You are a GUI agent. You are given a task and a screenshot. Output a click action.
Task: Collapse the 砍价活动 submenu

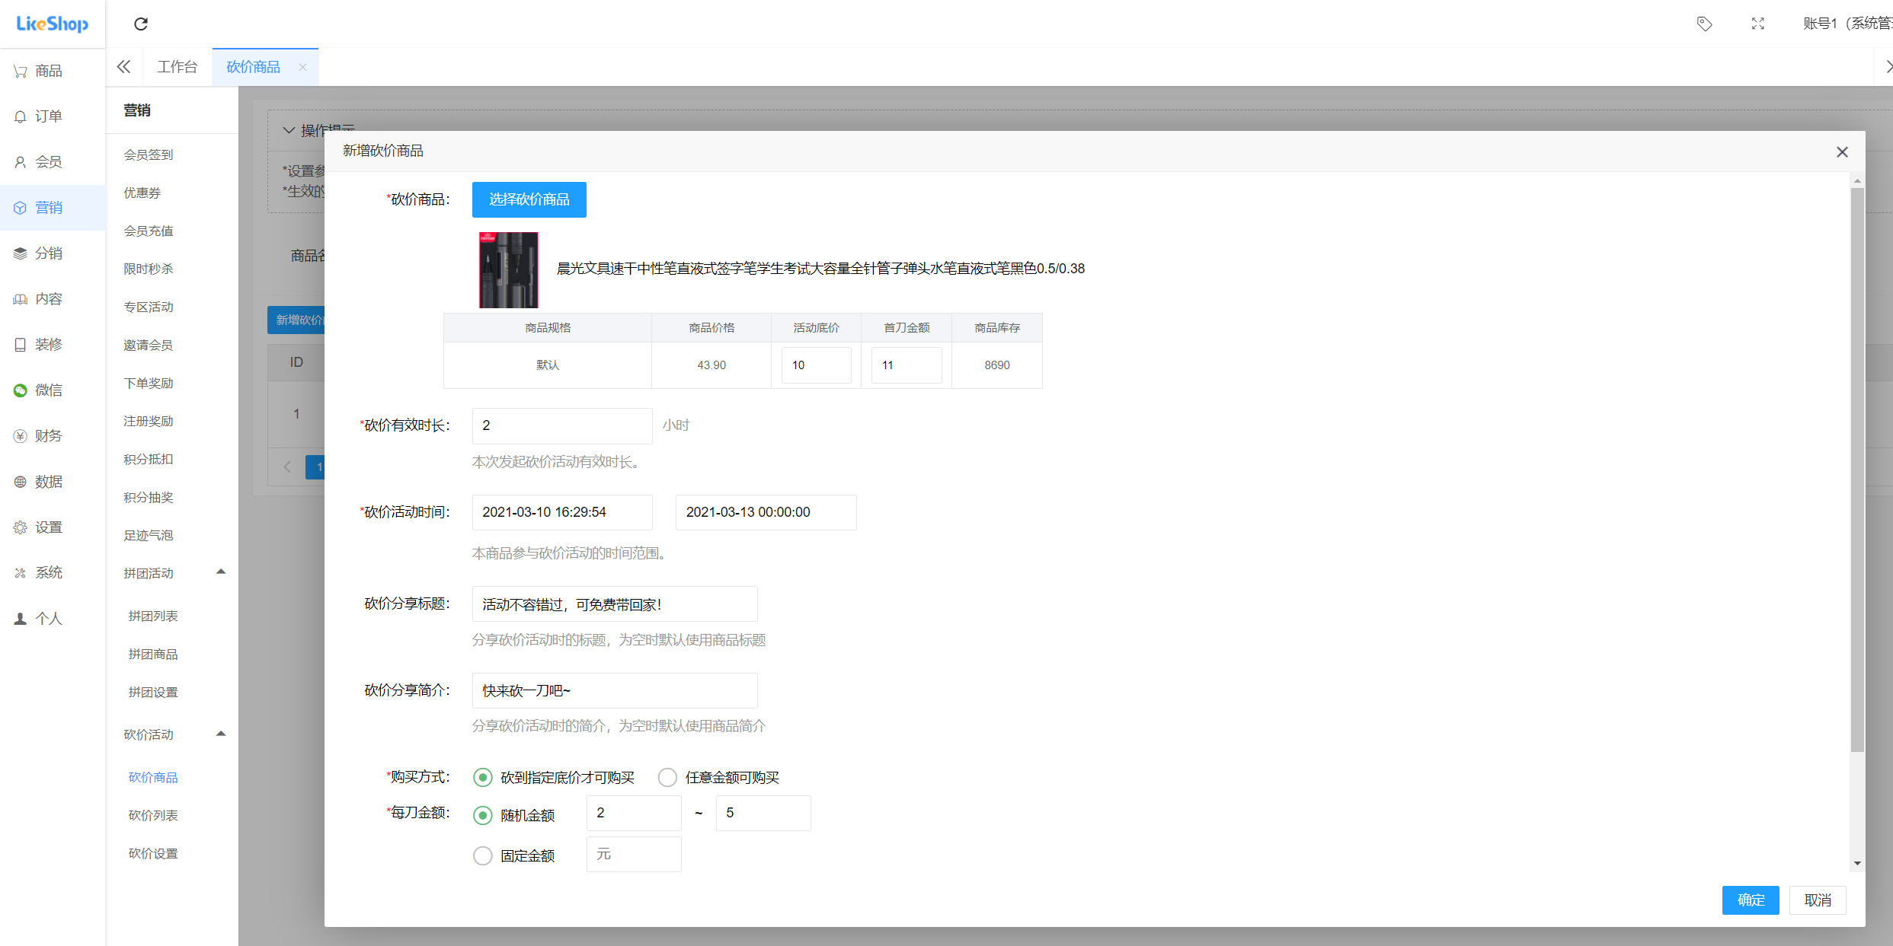(220, 734)
